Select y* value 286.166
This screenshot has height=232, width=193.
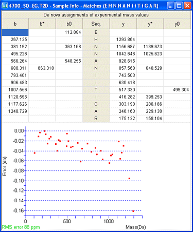pos(154,104)
